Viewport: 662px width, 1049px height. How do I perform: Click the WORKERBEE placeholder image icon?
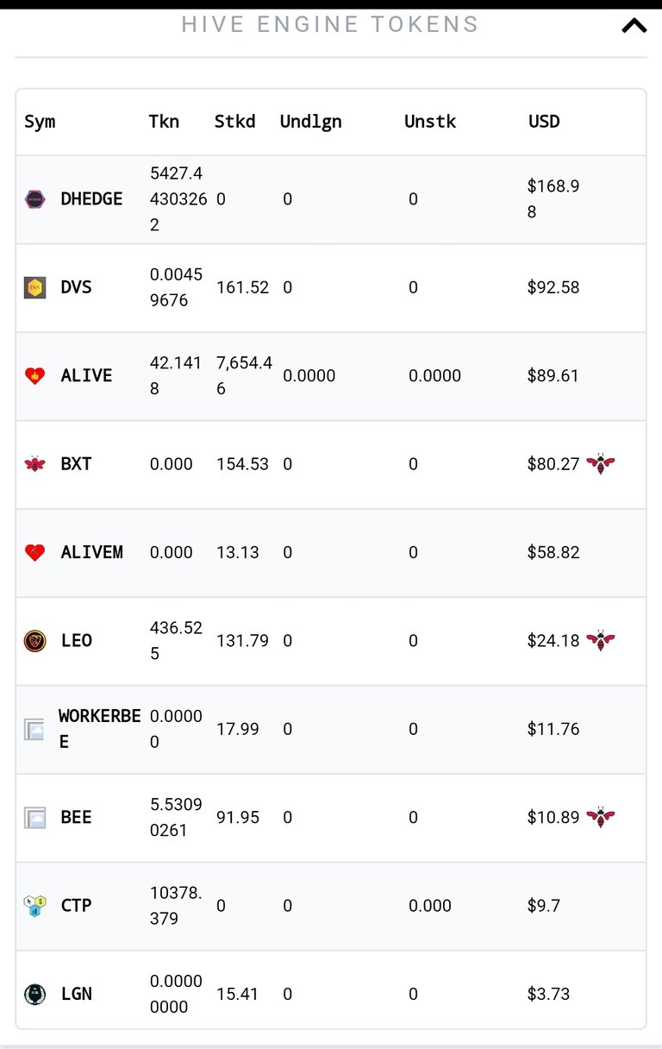34,730
